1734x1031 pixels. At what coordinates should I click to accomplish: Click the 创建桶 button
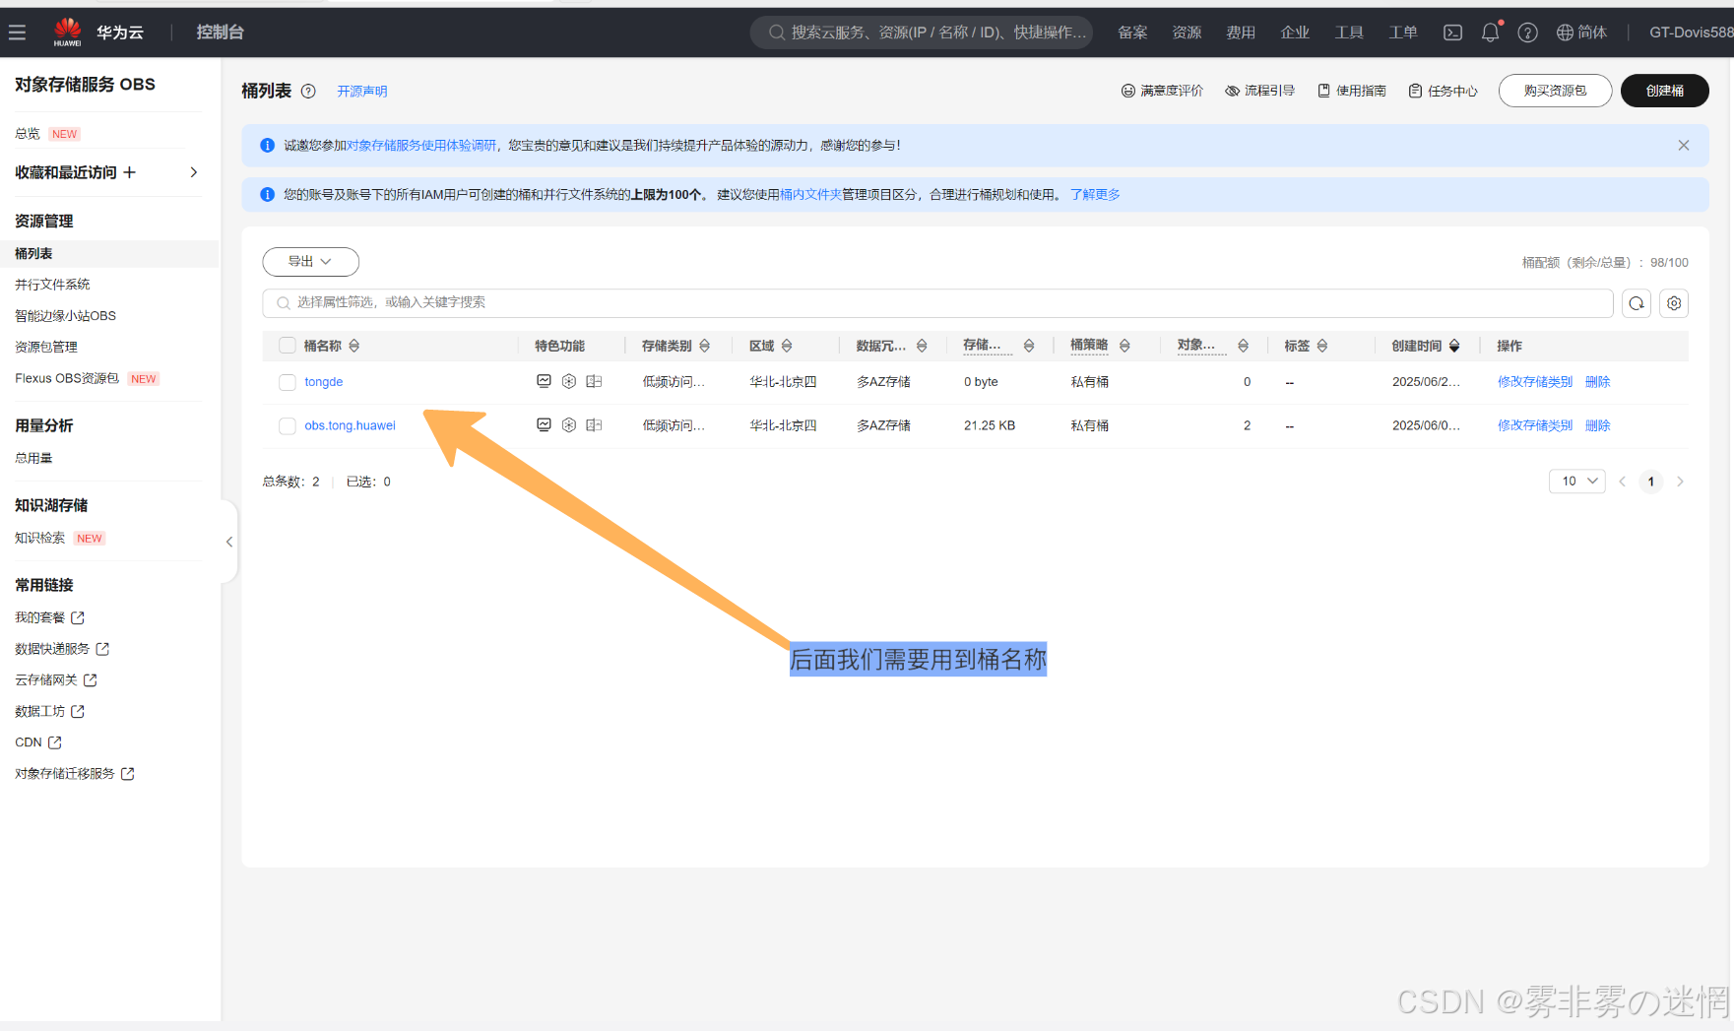tap(1665, 91)
